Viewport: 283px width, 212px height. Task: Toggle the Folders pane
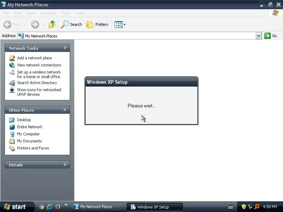point(97,24)
